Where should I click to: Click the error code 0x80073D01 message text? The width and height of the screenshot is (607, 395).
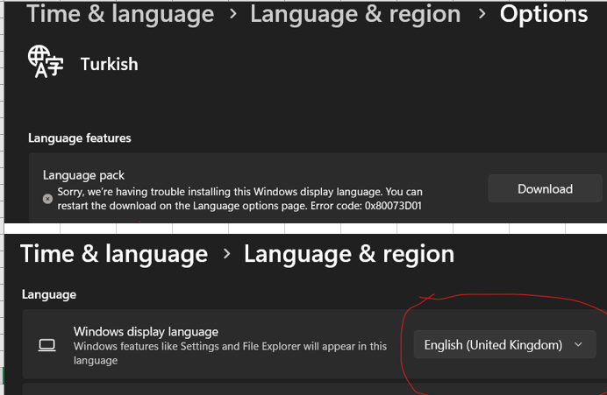(239, 199)
